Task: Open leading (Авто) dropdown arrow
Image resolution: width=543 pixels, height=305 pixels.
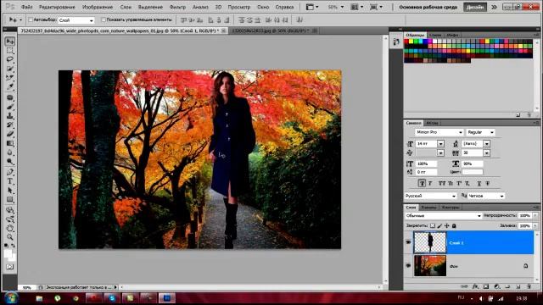Action: (486, 143)
